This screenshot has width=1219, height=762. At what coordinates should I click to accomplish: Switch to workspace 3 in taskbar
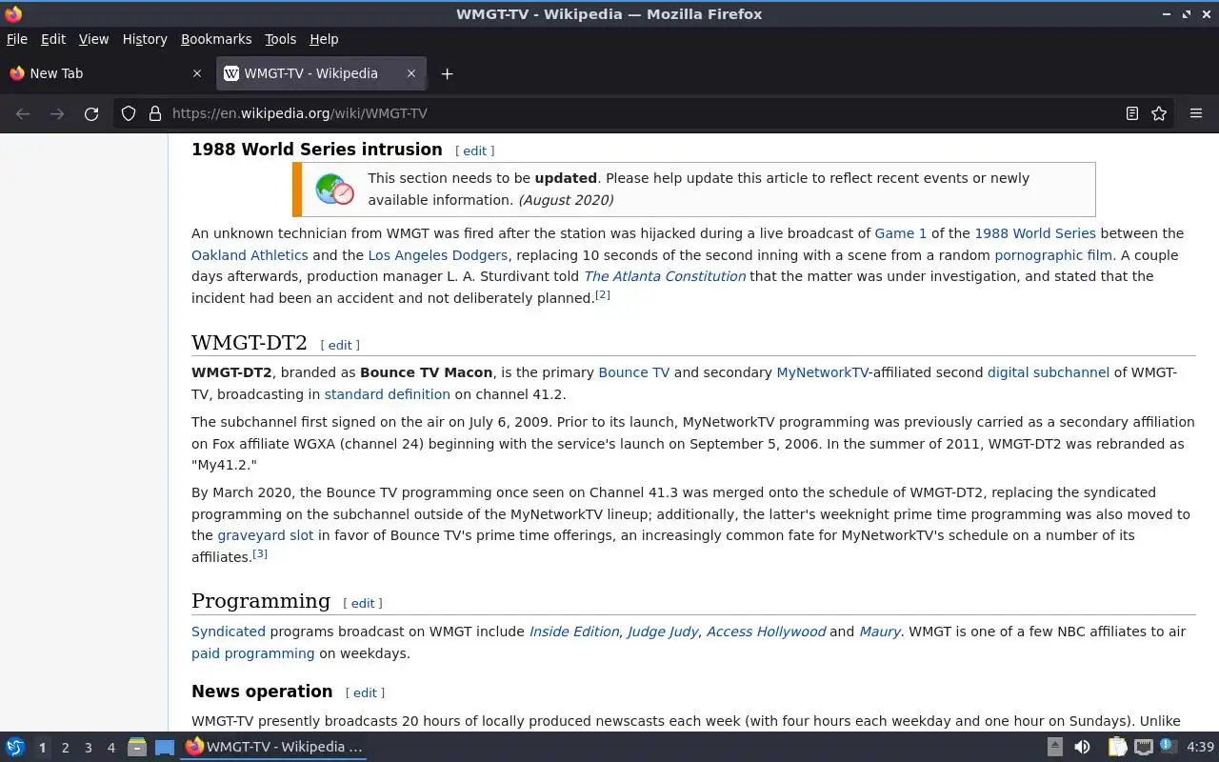(88, 748)
